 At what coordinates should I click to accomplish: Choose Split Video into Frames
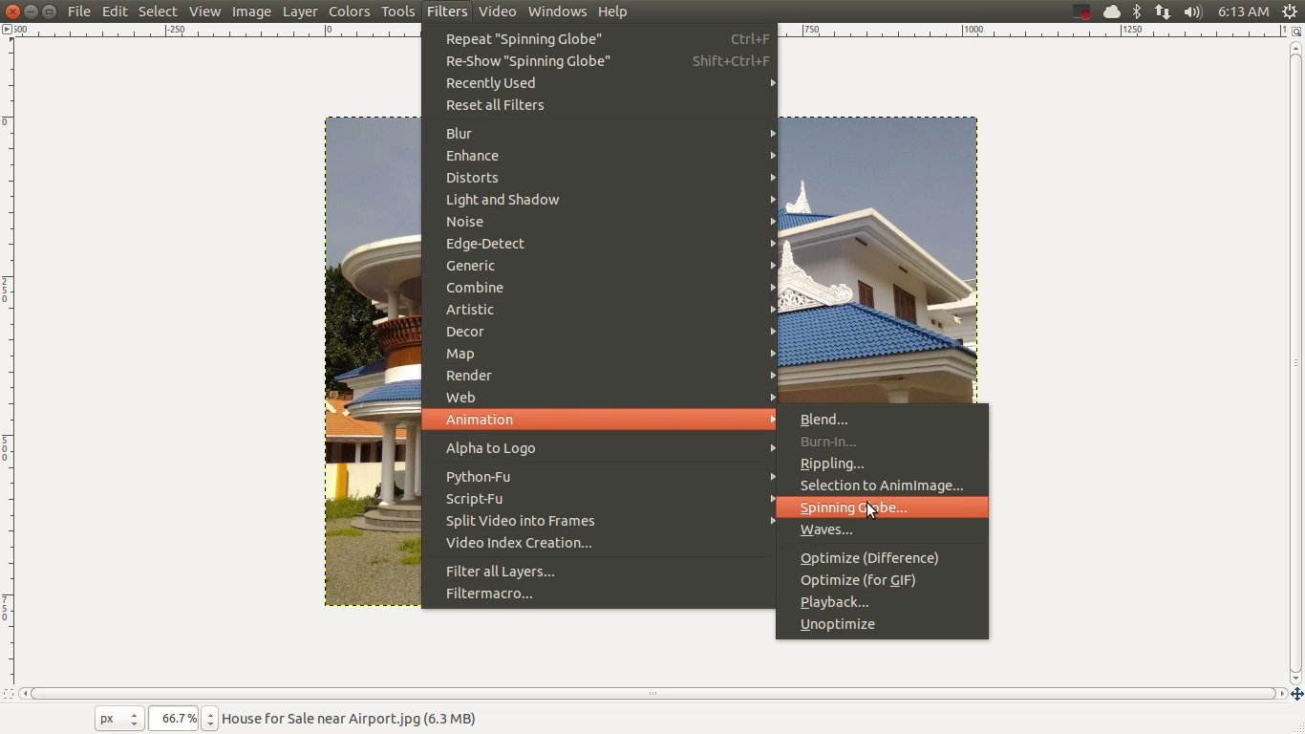(521, 521)
